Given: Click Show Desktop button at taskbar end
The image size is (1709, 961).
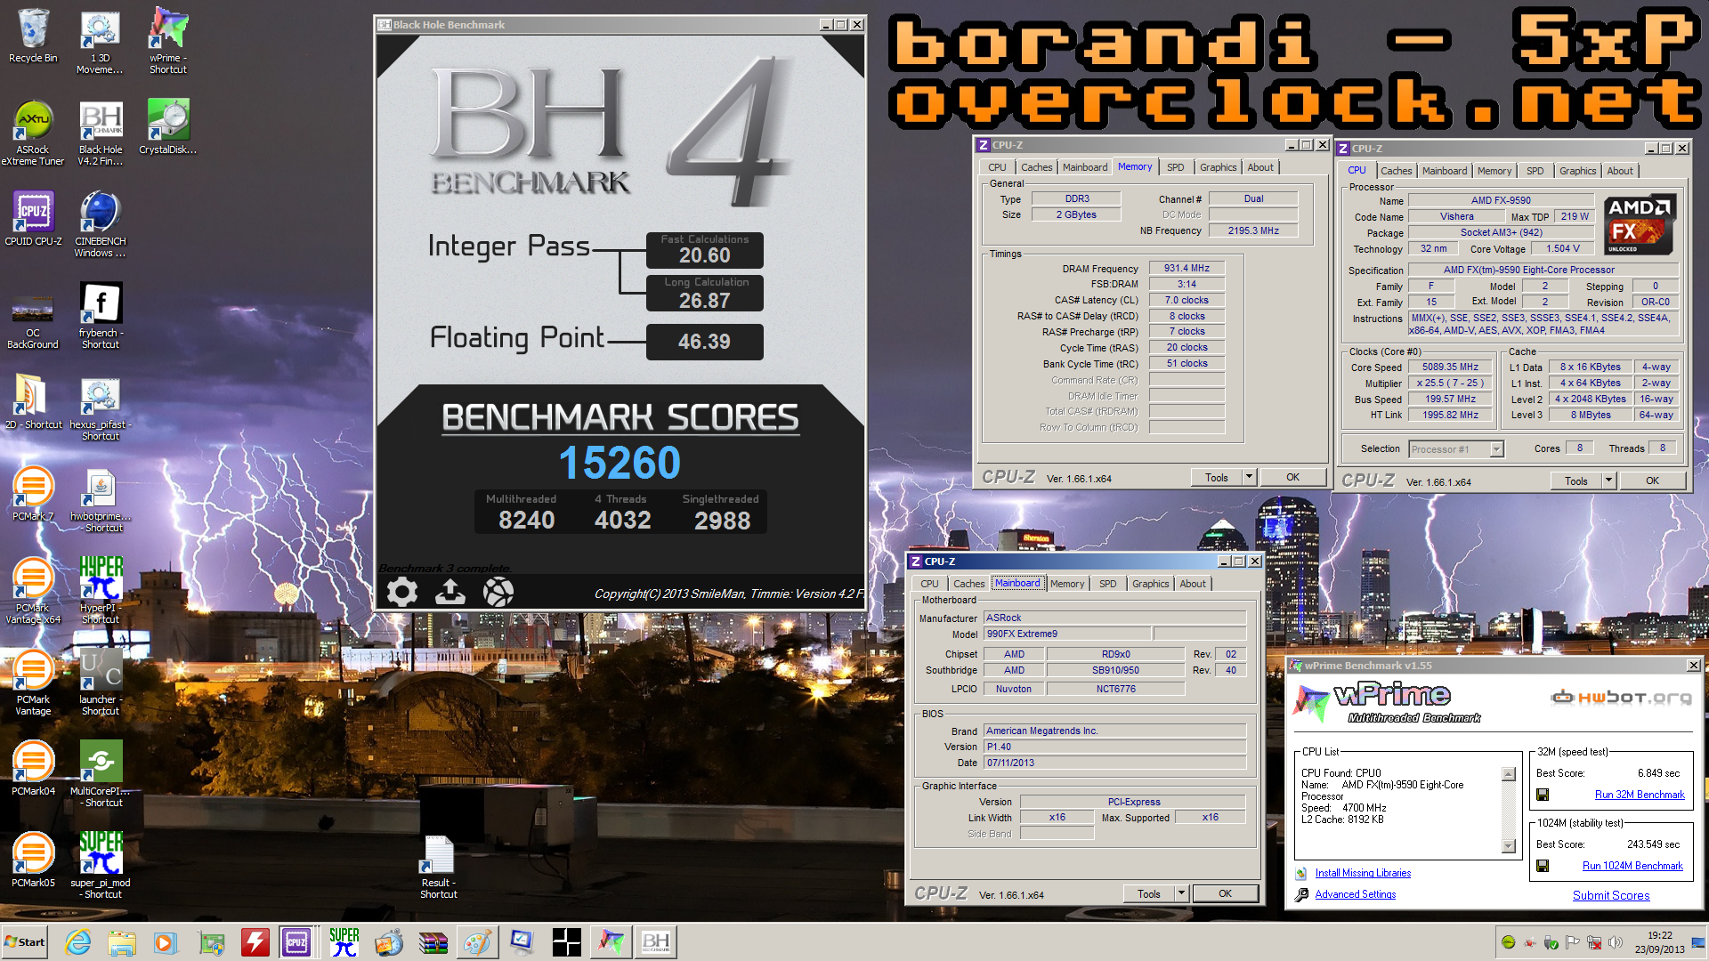Looking at the screenshot, I should pos(1698,941).
